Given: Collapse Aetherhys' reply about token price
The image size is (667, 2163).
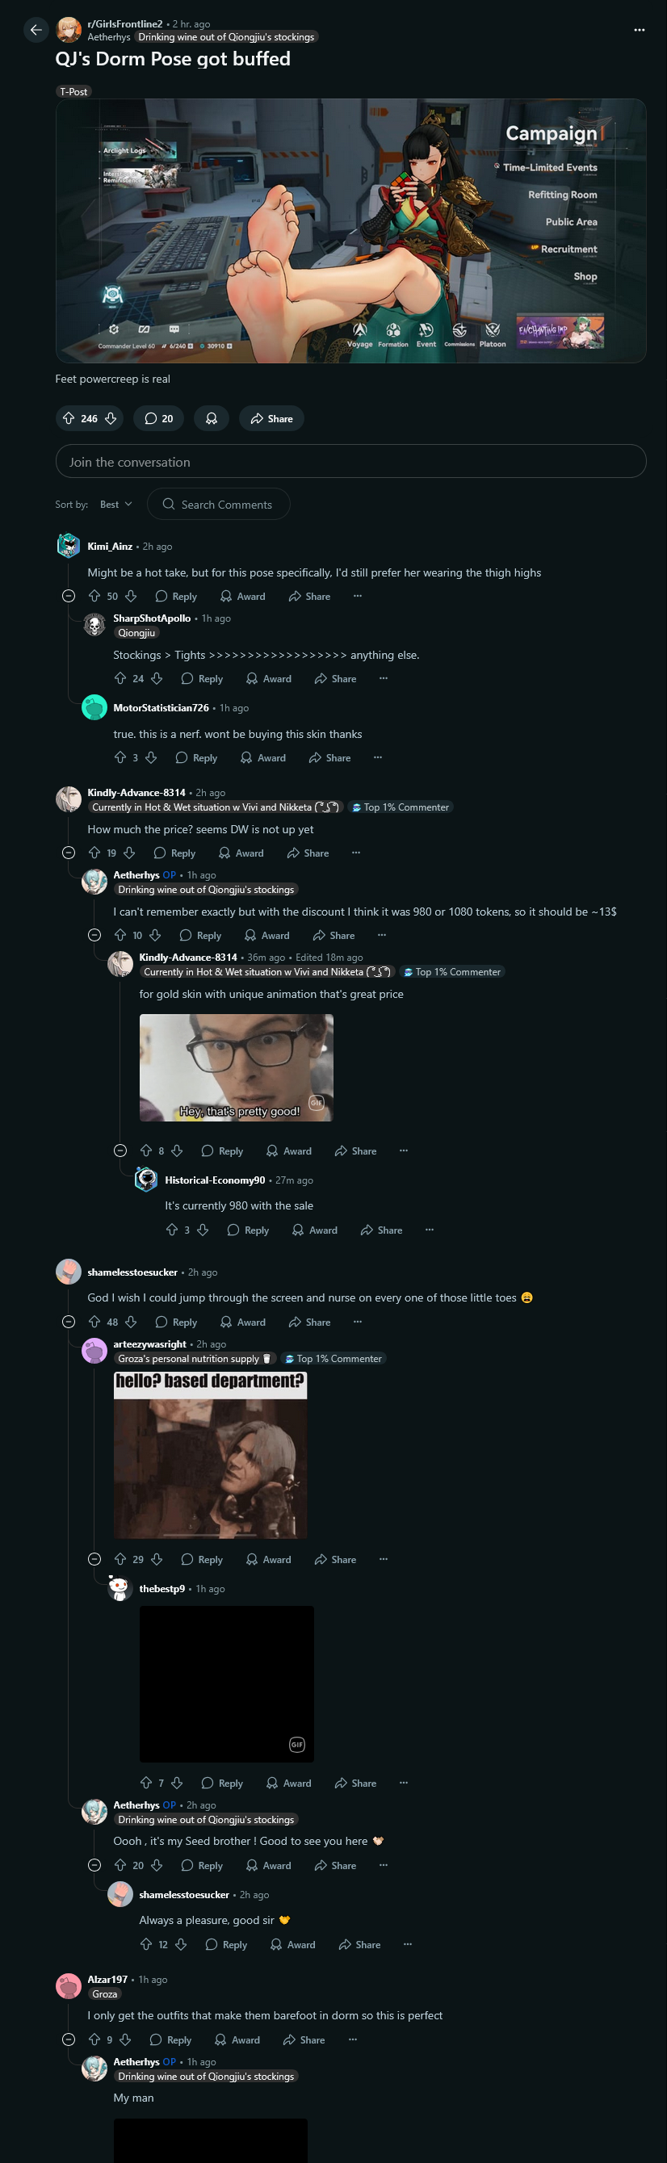Looking at the screenshot, I should tap(95, 936).
